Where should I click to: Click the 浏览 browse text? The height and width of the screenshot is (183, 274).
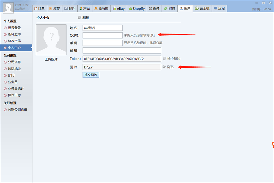click(170, 67)
